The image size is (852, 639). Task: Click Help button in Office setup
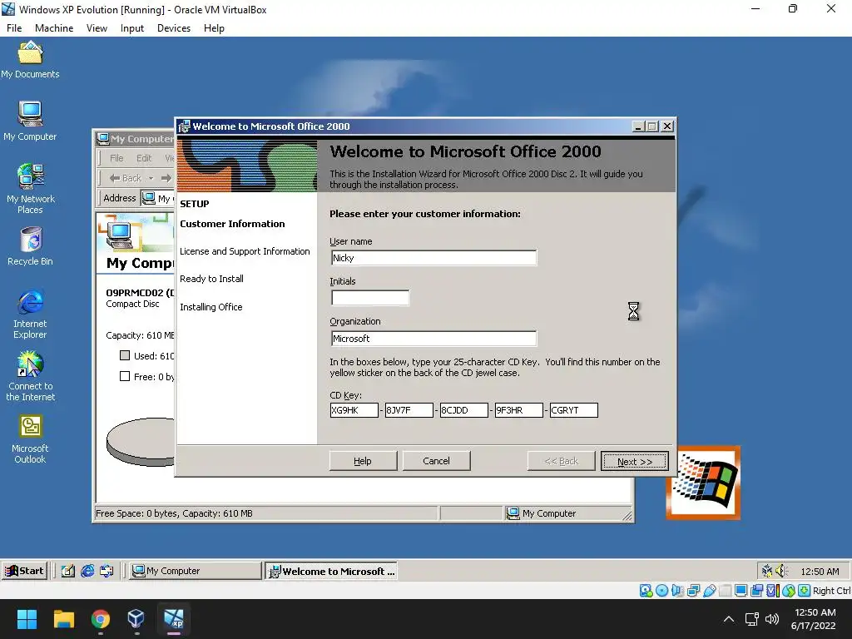[363, 461]
